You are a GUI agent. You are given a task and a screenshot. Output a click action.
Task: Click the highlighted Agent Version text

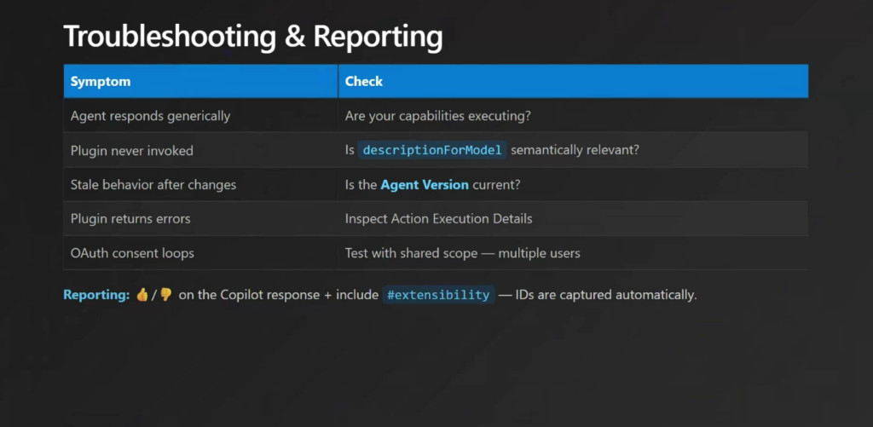pyautogui.click(x=425, y=185)
